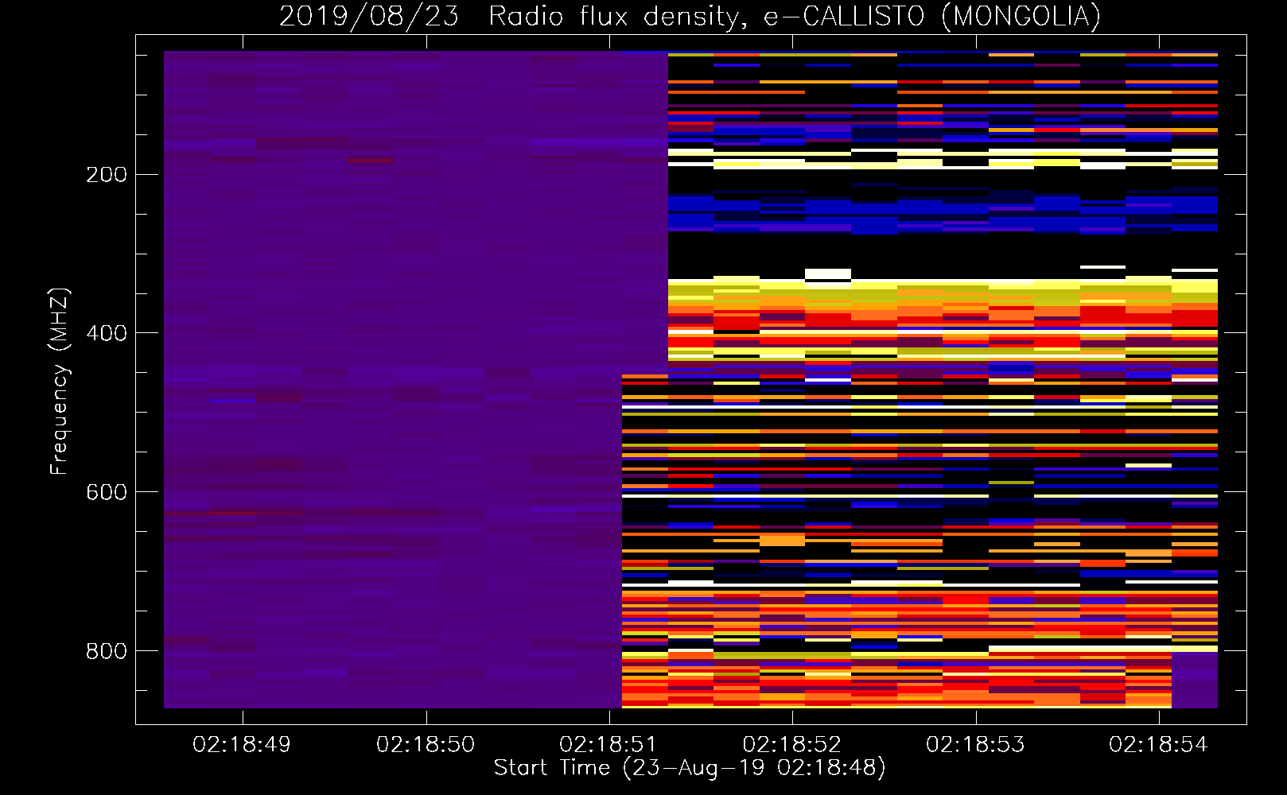Click the plot title 'Radio flux density, e-CALLISTO (MONGOLIA)'
The image size is (1287, 795).
click(x=795, y=17)
